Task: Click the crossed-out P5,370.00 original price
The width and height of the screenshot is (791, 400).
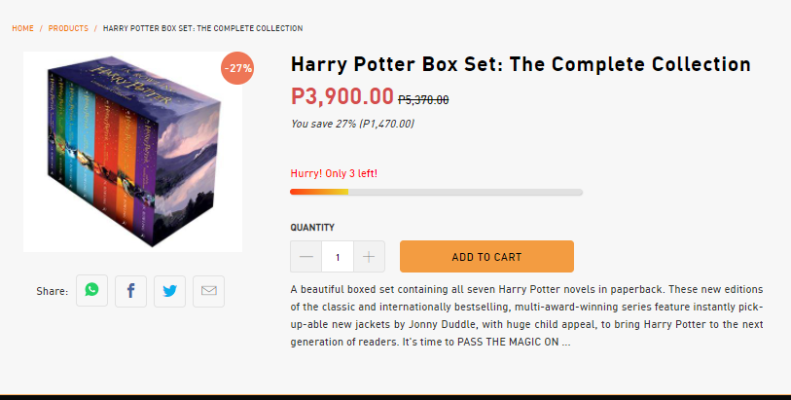Action: 423,100
